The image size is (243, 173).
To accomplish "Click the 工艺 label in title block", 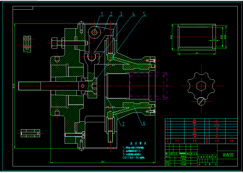I will coord(167,165).
